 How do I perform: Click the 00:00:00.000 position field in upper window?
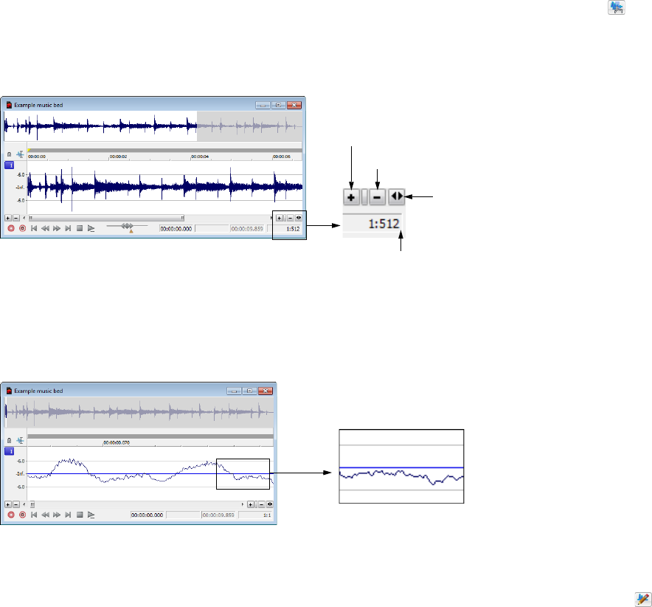pos(177,229)
